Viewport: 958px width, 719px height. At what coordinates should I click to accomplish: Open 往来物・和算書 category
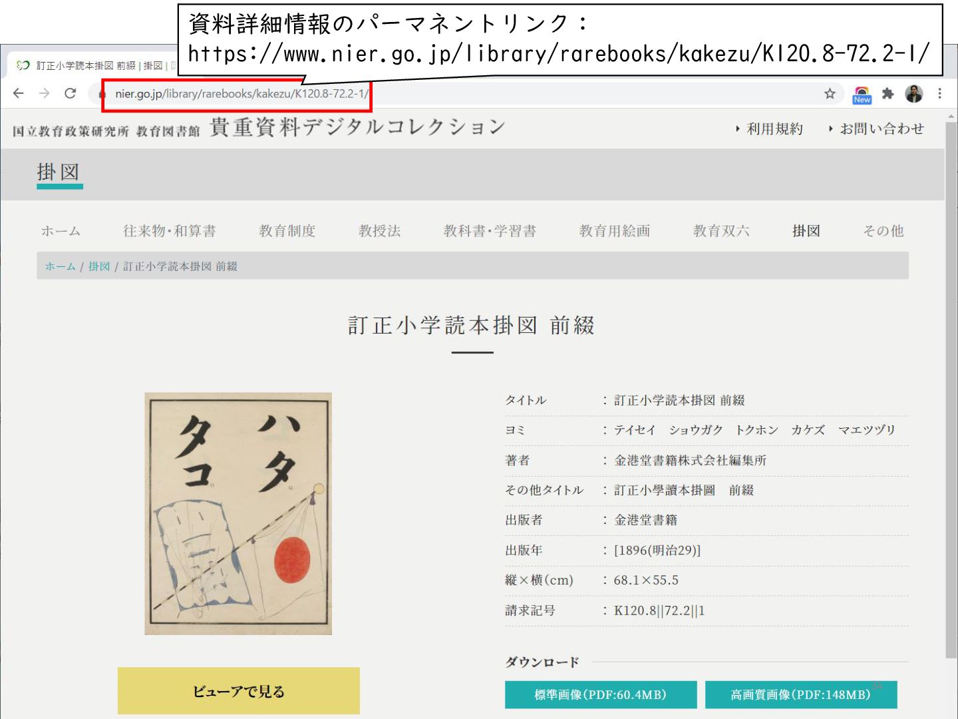tap(170, 231)
